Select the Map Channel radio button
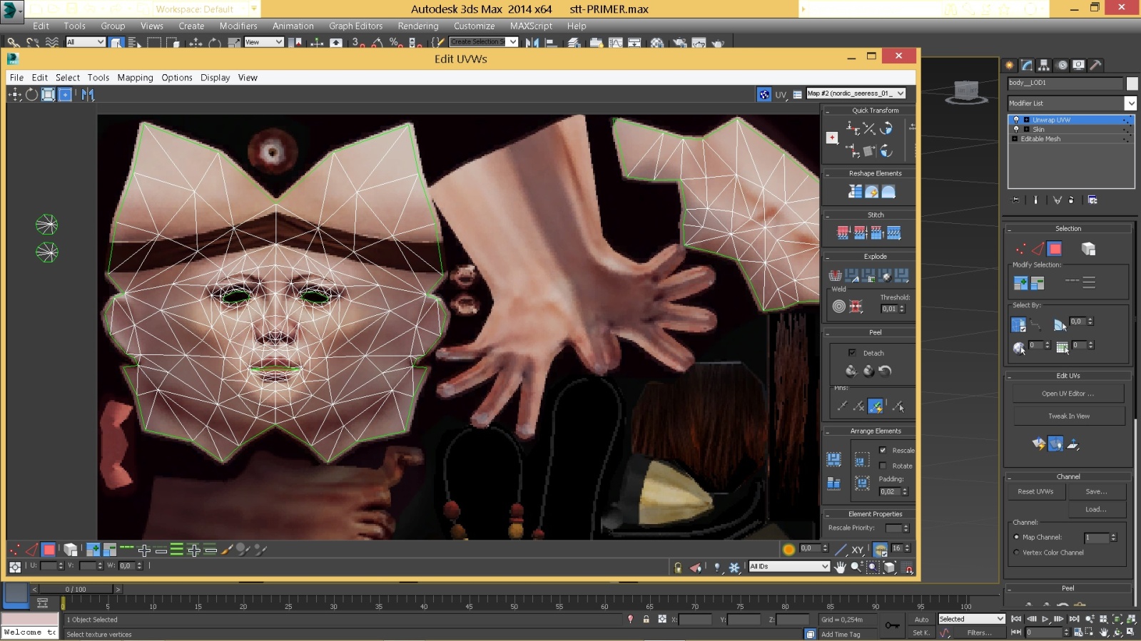Image resolution: width=1141 pixels, height=641 pixels. click(1016, 537)
